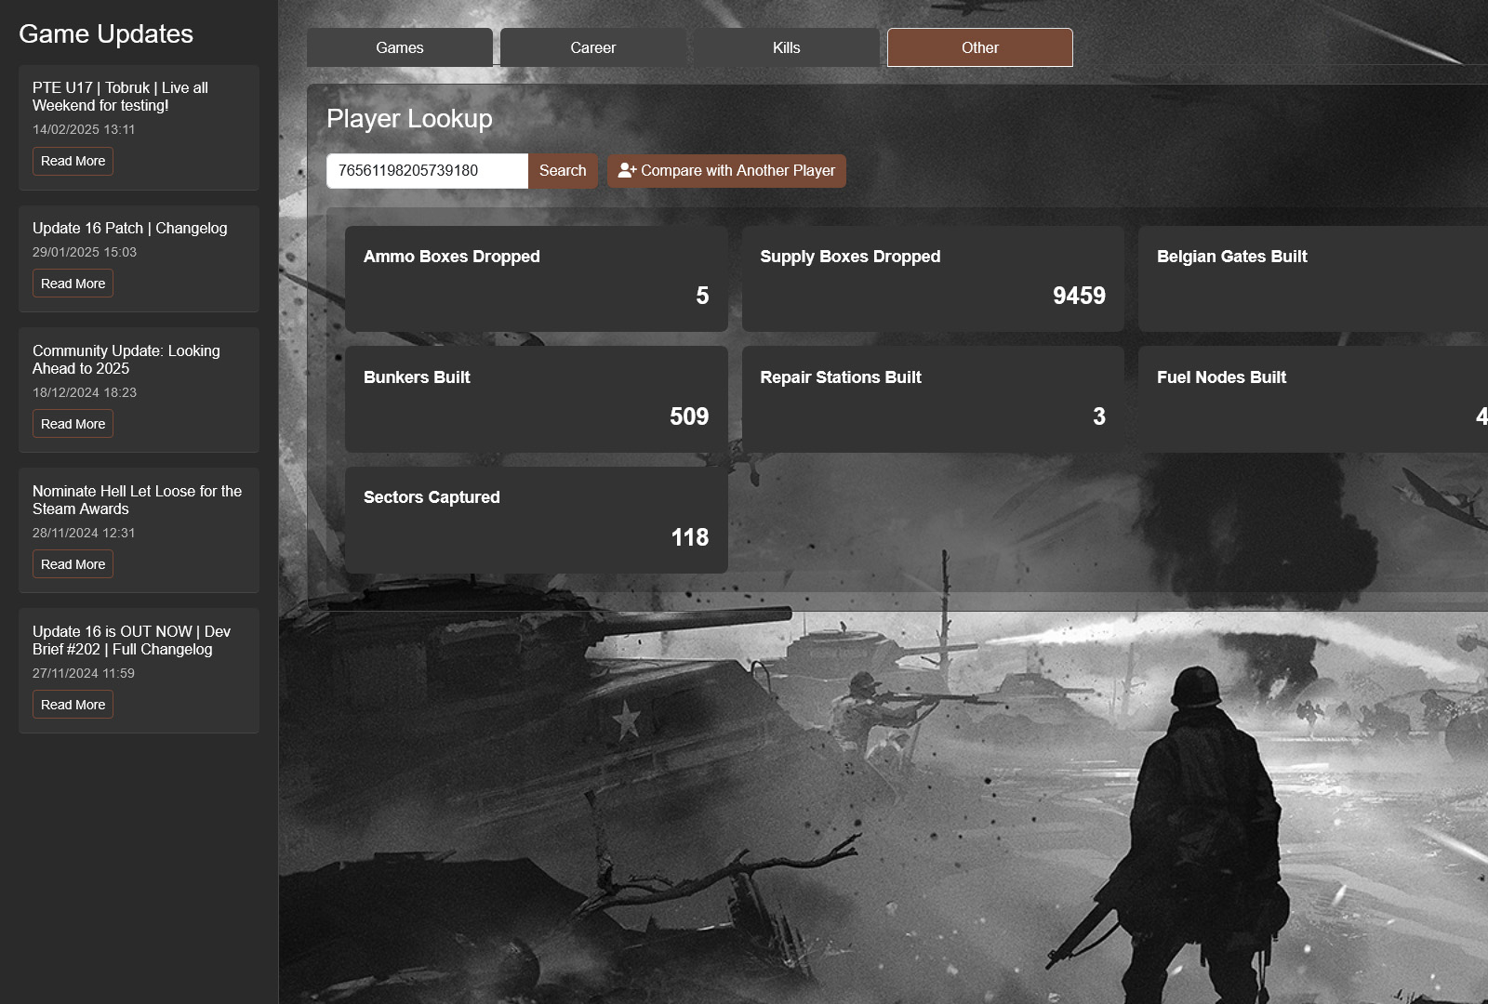Click the Bunkers Built stat card
The width and height of the screenshot is (1488, 1004).
pos(536,400)
